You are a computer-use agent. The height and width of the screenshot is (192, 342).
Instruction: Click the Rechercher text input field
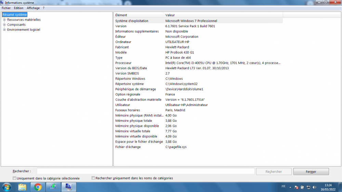[145, 171]
